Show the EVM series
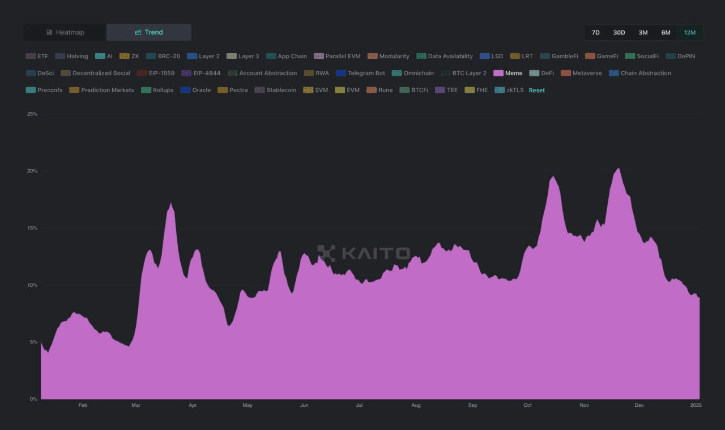The height and width of the screenshot is (430, 725). click(347, 90)
